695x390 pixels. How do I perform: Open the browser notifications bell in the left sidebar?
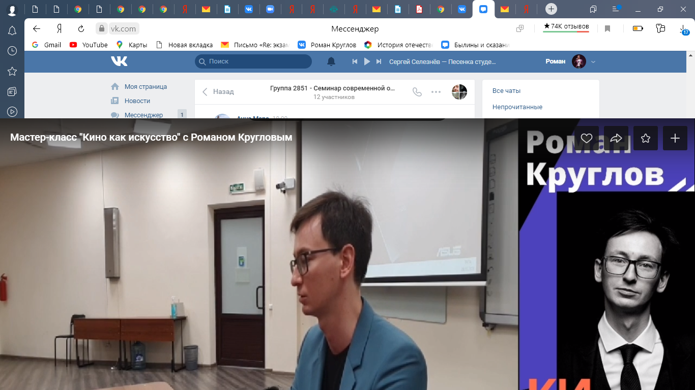[x=12, y=31]
